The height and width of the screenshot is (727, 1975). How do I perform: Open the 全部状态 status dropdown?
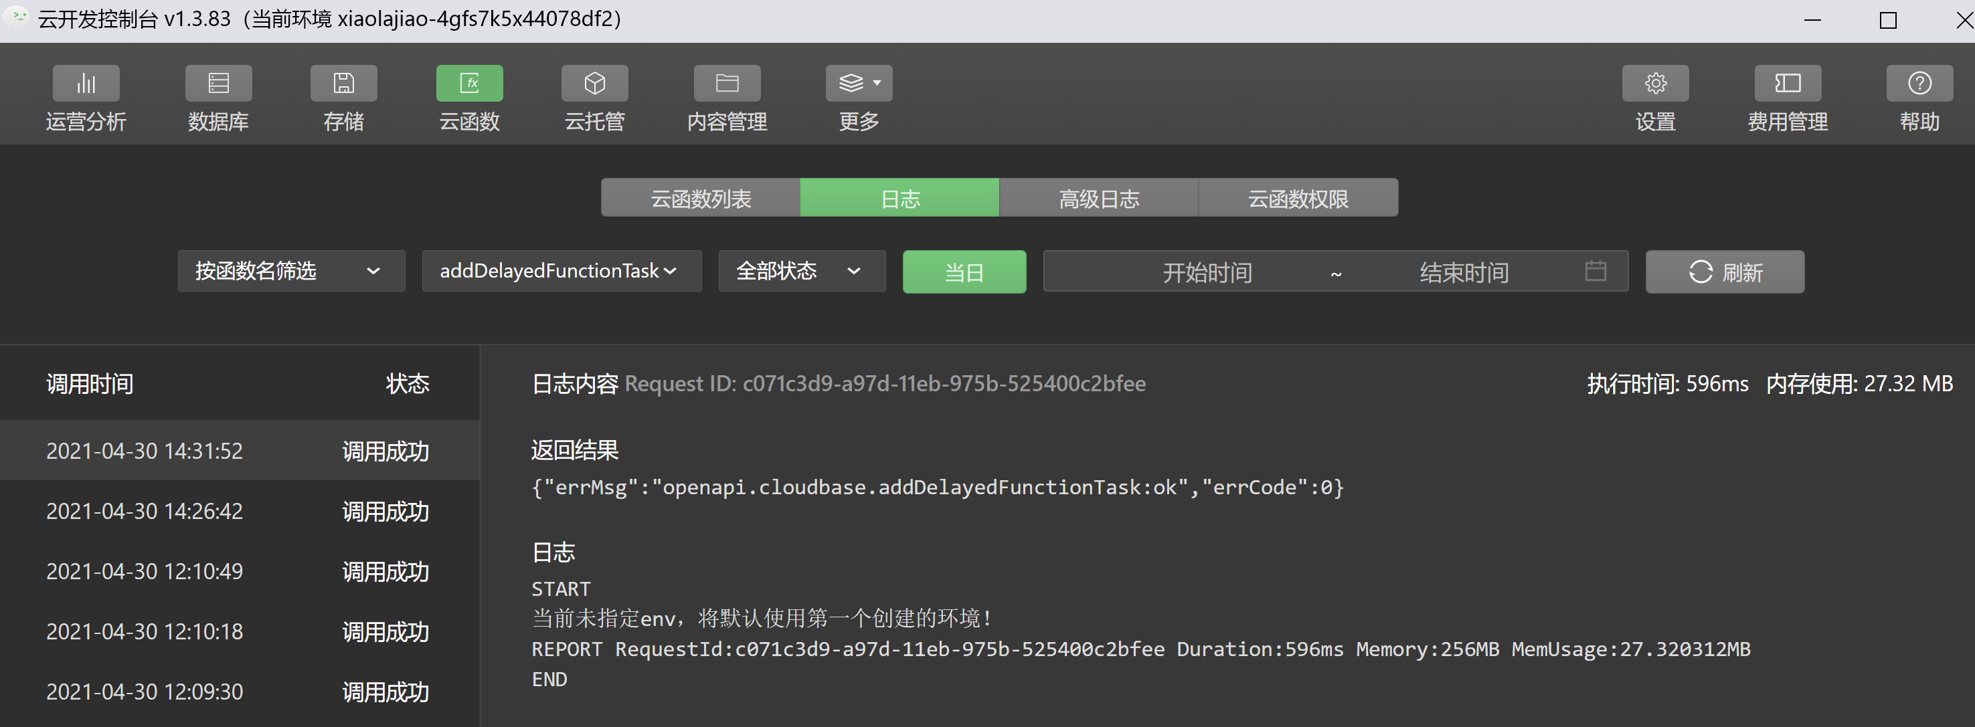click(801, 271)
